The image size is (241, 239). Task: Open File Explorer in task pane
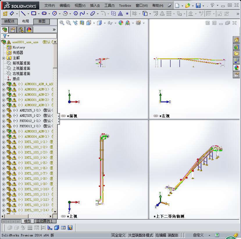click(x=236, y=54)
